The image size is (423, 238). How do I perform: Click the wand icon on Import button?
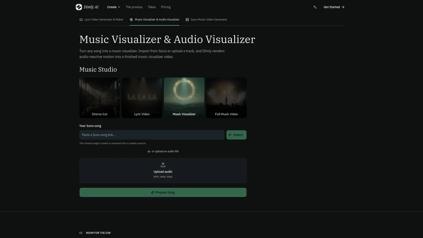coord(230,135)
